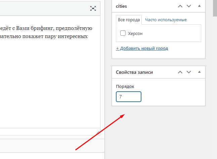Switch to Часто используемые tab
The width and height of the screenshot is (217, 159).
coord(166,20)
